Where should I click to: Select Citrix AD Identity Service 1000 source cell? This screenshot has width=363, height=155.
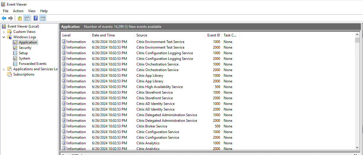[155, 104]
